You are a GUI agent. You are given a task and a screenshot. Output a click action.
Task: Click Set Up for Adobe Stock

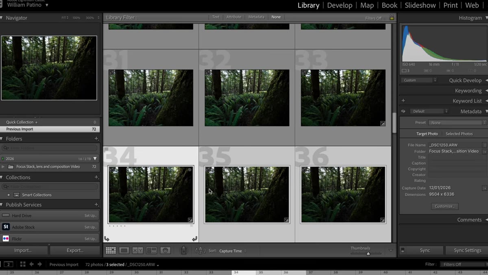90,227
